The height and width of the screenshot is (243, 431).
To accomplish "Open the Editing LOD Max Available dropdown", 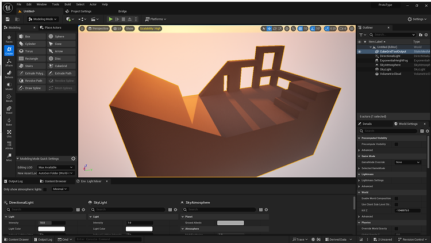I will [x=56, y=167].
